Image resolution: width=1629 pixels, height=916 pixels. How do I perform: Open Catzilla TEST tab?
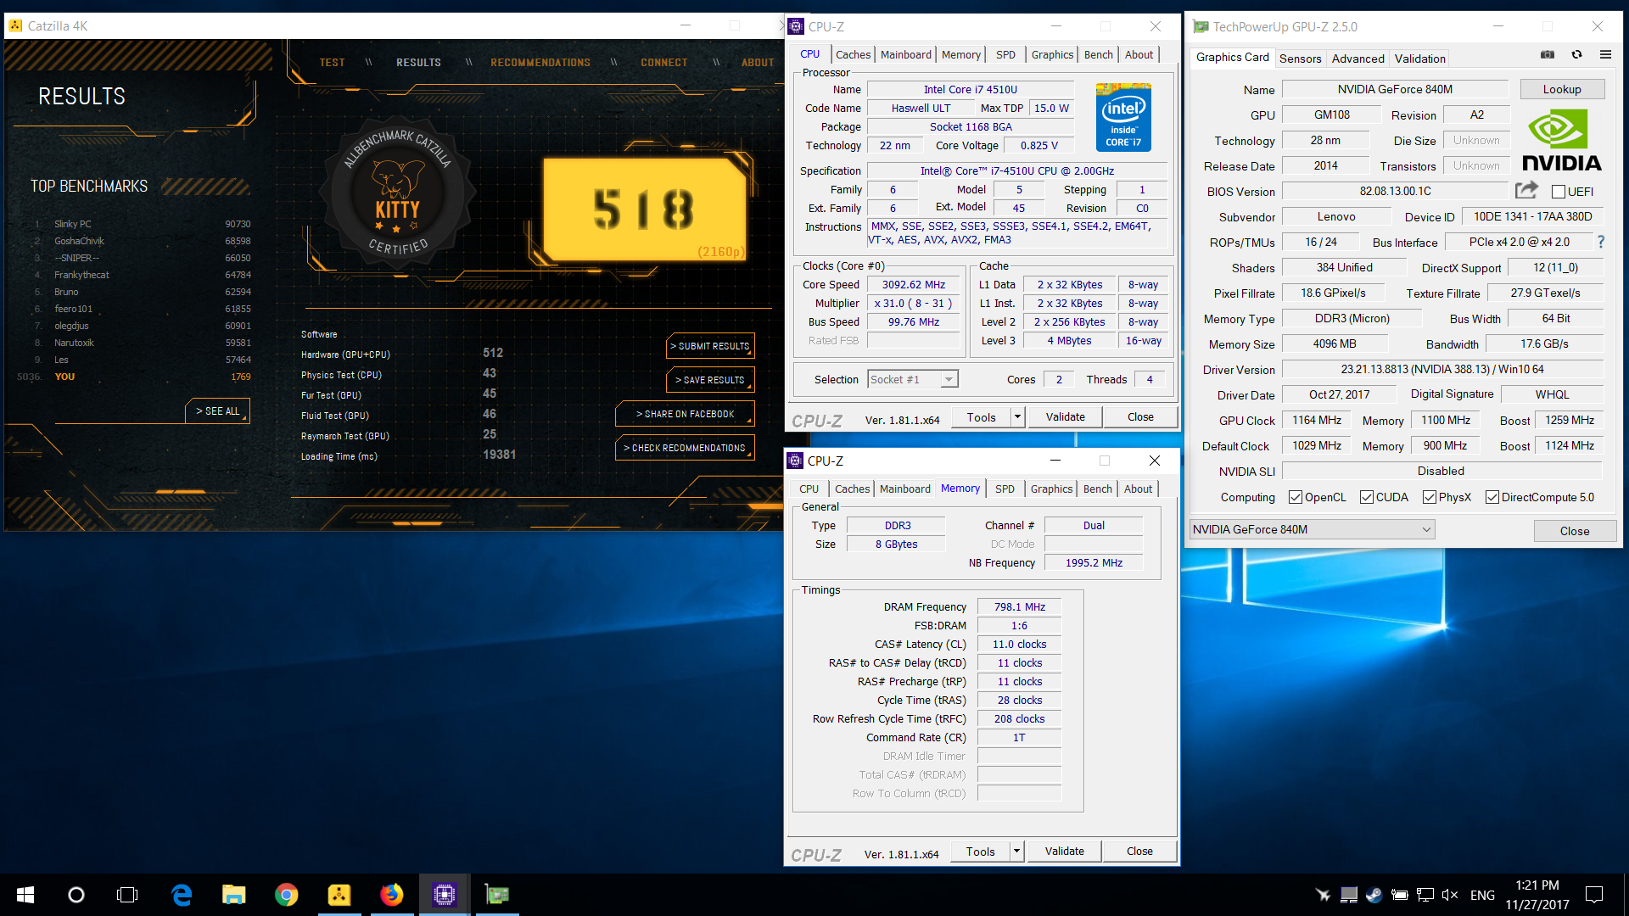pyautogui.click(x=332, y=63)
